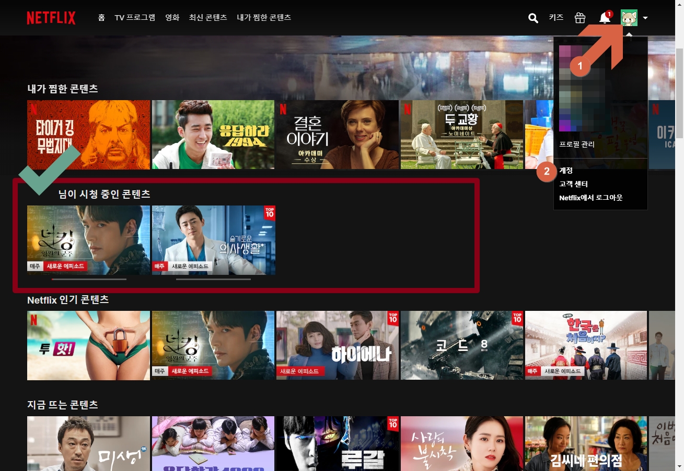The width and height of the screenshot is (684, 471).
Task: Open 최신 콘텐츠 in the top navigation
Action: coord(208,18)
